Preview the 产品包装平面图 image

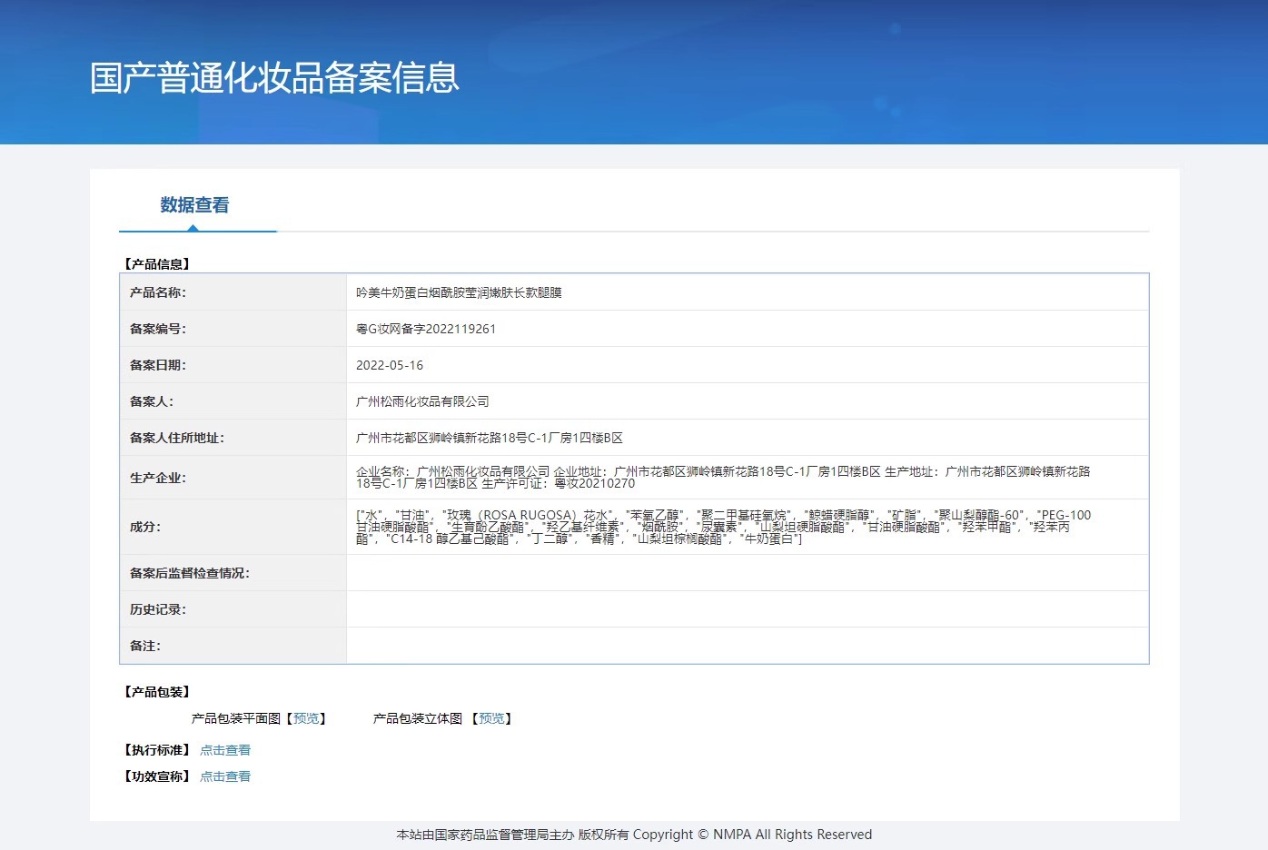[x=306, y=718]
